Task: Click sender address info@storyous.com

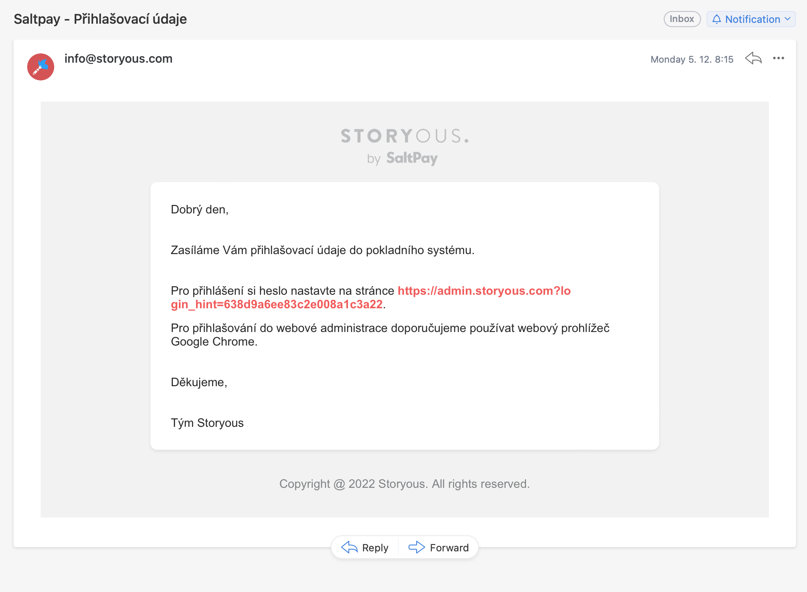Action: click(x=118, y=58)
